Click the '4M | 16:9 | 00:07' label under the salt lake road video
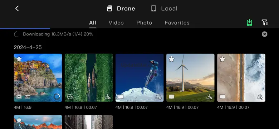The width and height of the screenshot is (279, 129). tap(233, 107)
